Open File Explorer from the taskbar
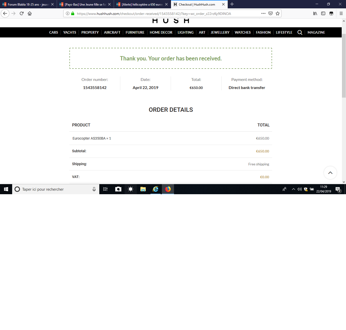This screenshot has width=346, height=330. pyautogui.click(x=143, y=189)
